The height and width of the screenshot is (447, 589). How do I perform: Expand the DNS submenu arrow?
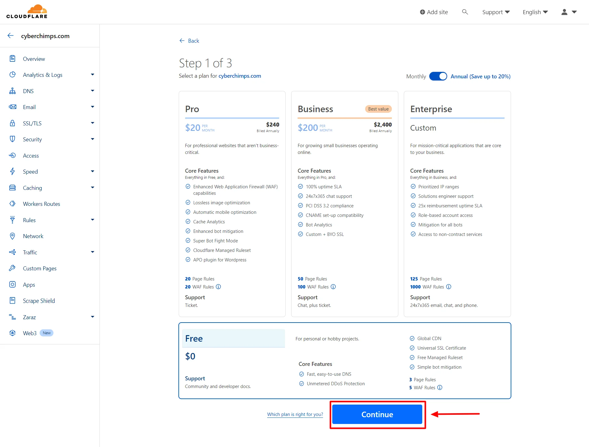92,91
